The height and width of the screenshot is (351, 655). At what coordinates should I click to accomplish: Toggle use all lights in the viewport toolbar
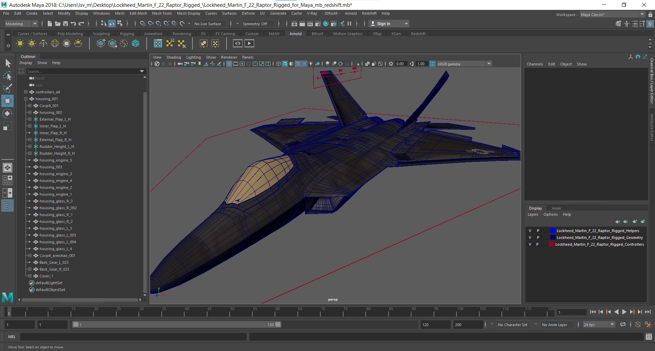(x=311, y=64)
